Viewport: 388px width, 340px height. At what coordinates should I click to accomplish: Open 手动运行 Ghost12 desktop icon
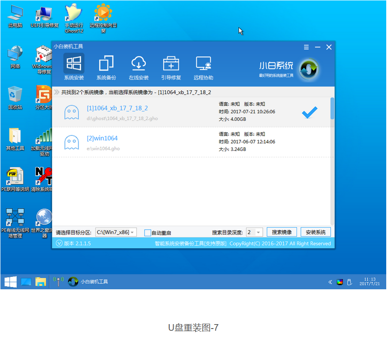[74, 18]
